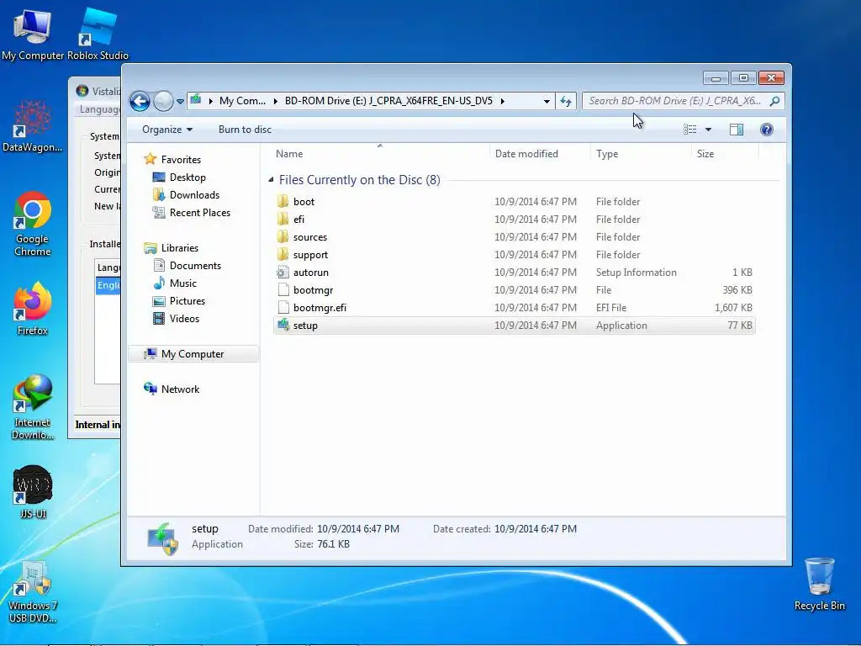Select the bootmgr.efi file icon
861x646 pixels.
[283, 308]
